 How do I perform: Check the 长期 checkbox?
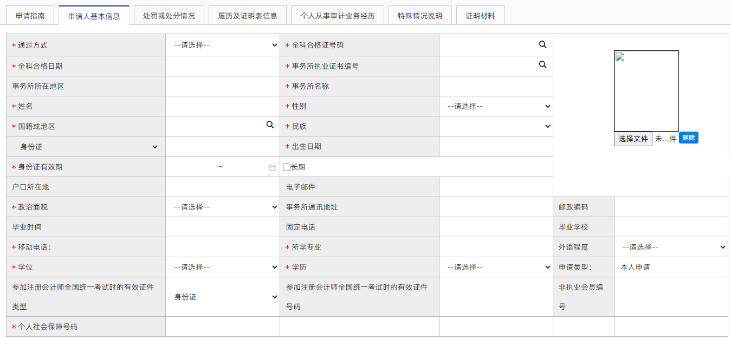click(x=287, y=167)
